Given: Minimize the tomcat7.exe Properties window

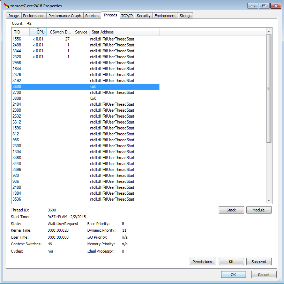Looking at the screenshot, I should 253,6.
